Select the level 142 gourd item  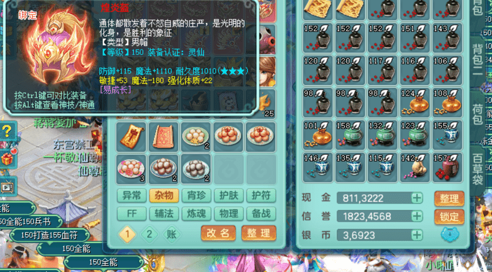coord(415,167)
